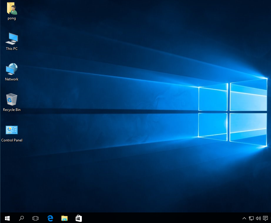This screenshot has height=223, width=271.
Task: Click the 'Network' label text
Action: (x=12, y=79)
